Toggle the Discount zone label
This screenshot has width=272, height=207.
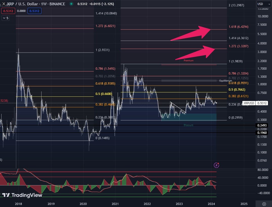coord(189,125)
